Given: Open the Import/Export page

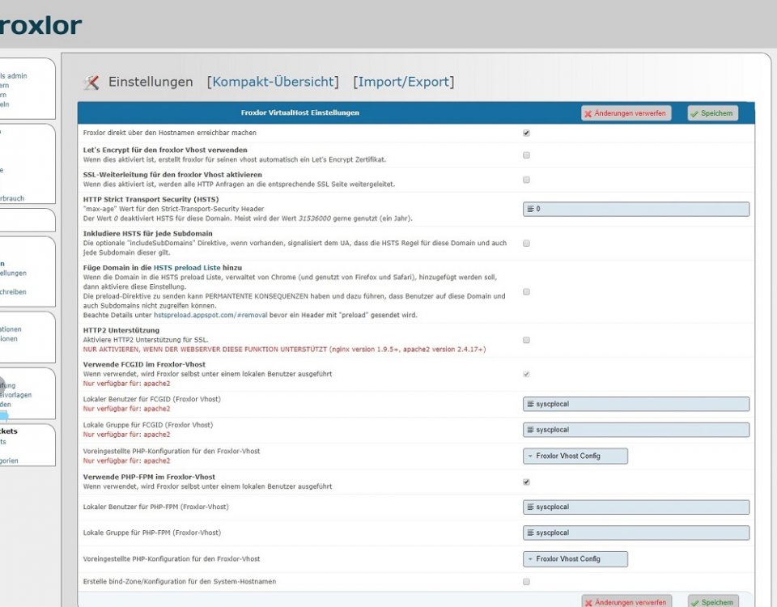Looking at the screenshot, I should point(403,82).
